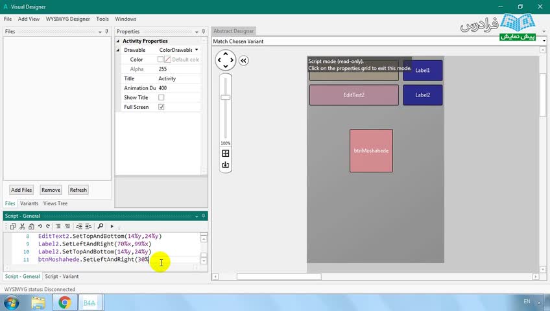
Task: Switch to the Views Tree tab
Action: [55, 203]
